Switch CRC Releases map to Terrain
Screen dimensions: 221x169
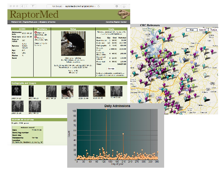[213, 30]
